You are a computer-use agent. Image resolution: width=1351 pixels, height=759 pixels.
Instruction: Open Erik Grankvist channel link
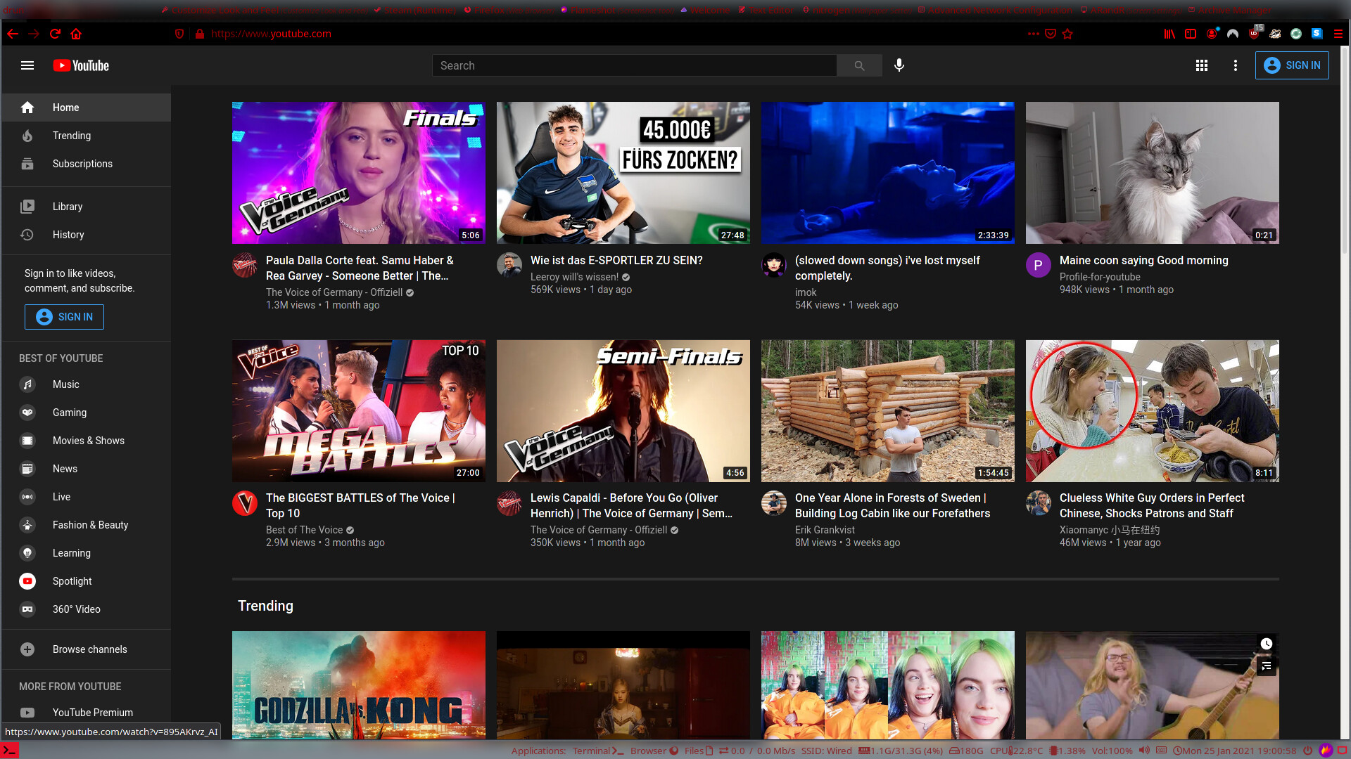pos(825,530)
